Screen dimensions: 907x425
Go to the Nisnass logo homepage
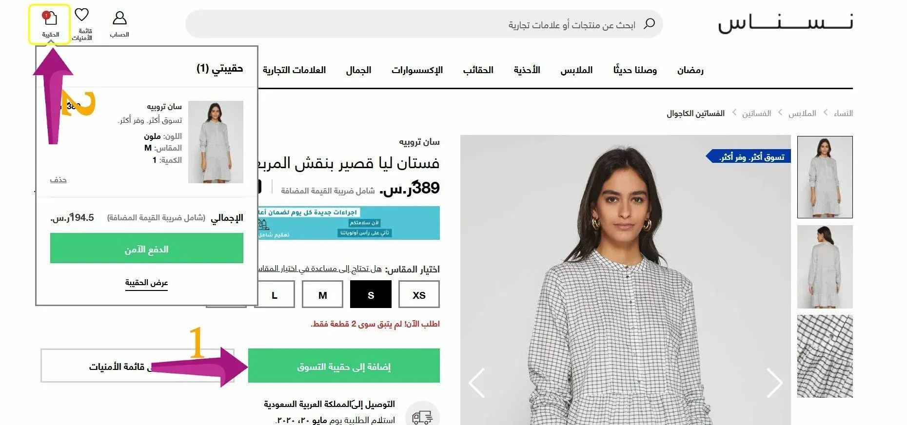[x=785, y=23]
